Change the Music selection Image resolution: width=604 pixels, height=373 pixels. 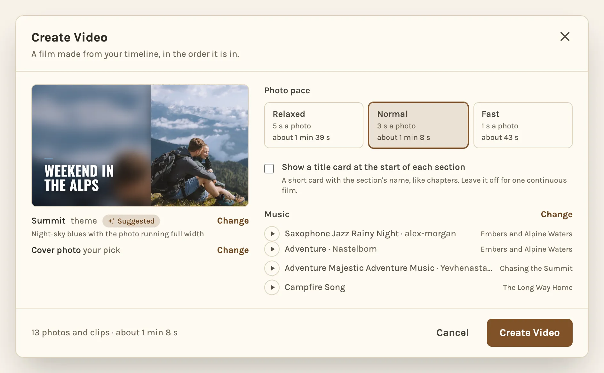click(x=557, y=215)
